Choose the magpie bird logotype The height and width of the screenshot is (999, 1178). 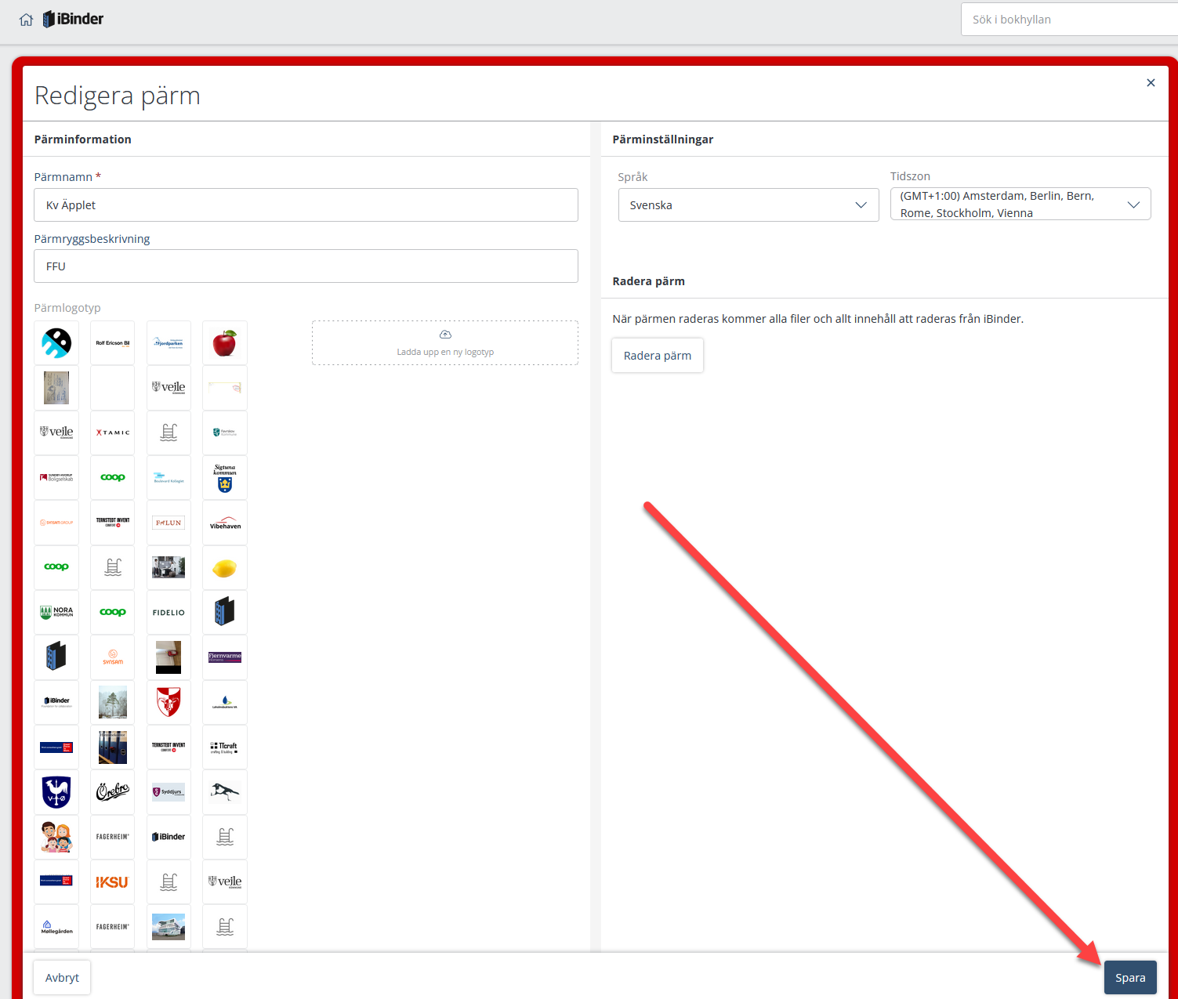tap(225, 791)
